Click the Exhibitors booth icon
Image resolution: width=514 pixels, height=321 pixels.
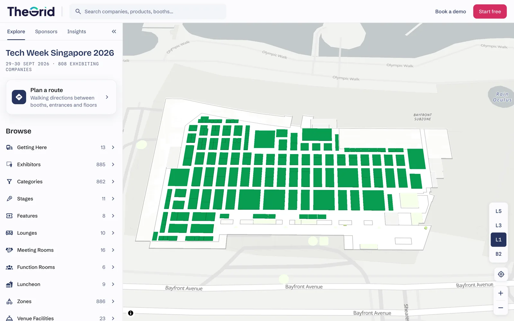coord(9,164)
